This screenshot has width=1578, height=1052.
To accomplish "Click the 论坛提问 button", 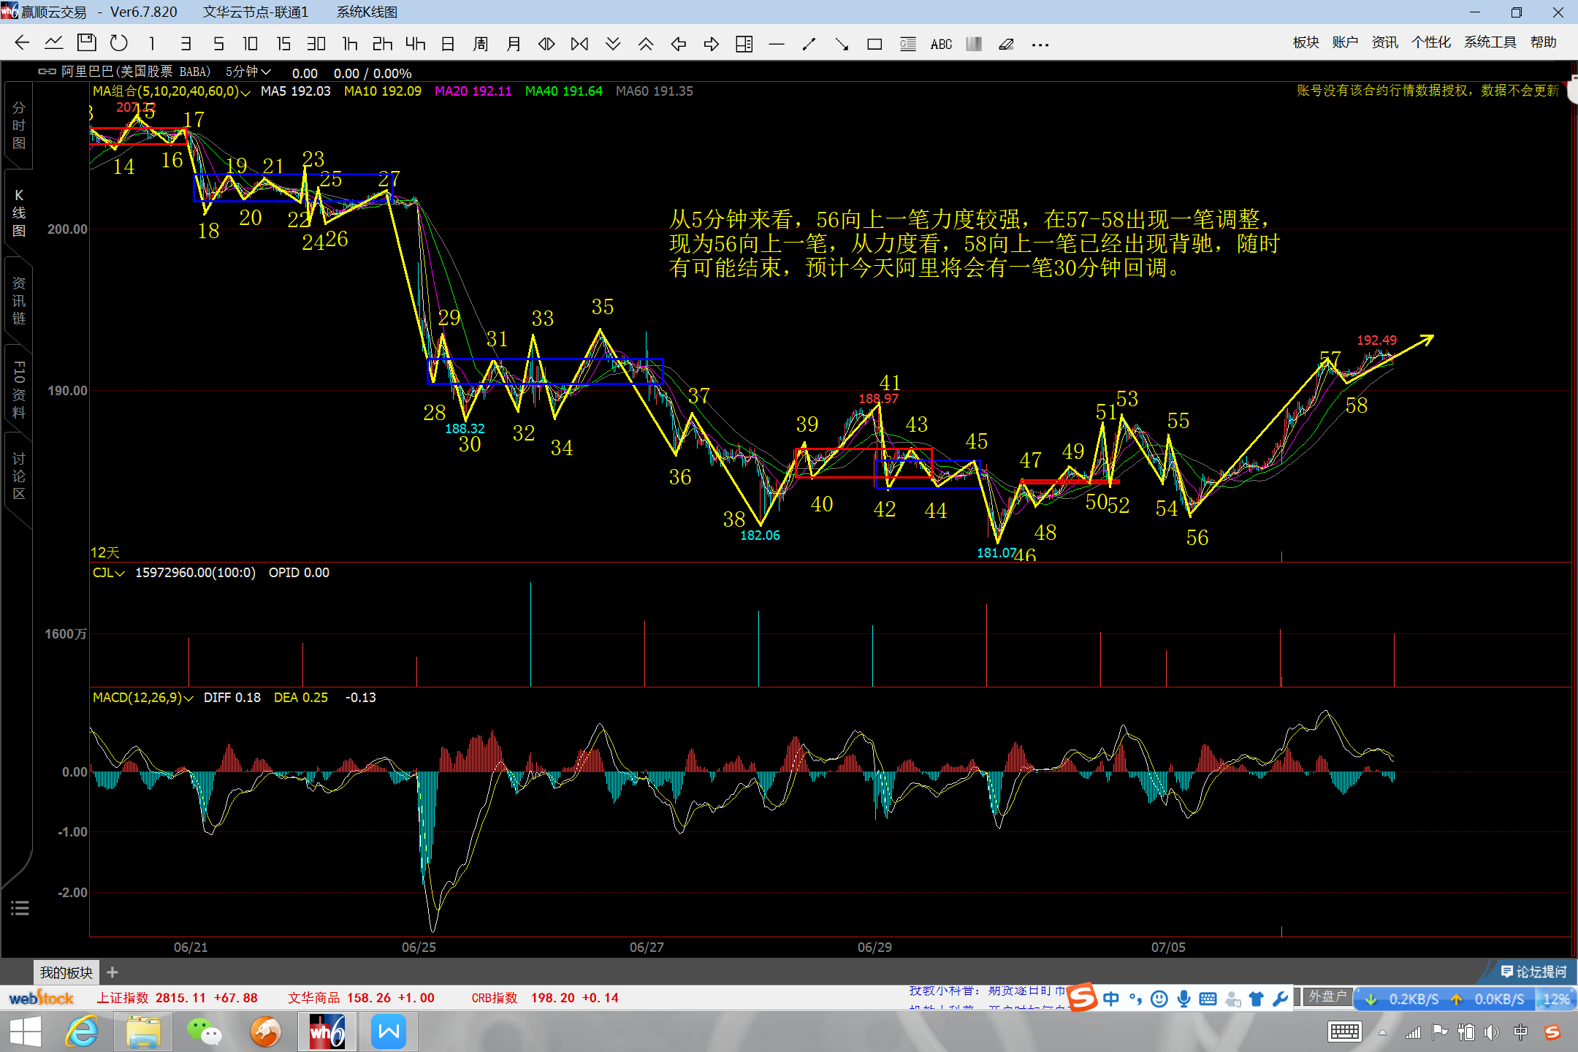I will (x=1533, y=972).
